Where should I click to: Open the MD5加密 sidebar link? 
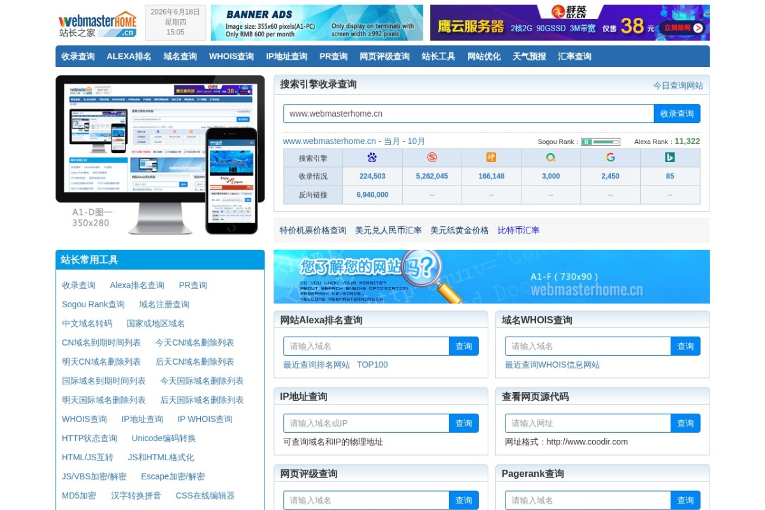click(x=79, y=495)
